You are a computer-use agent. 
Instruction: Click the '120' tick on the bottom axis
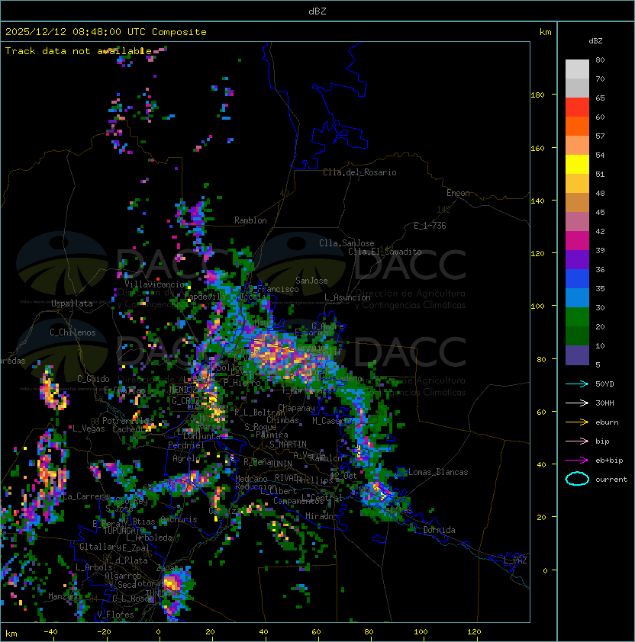474,632
